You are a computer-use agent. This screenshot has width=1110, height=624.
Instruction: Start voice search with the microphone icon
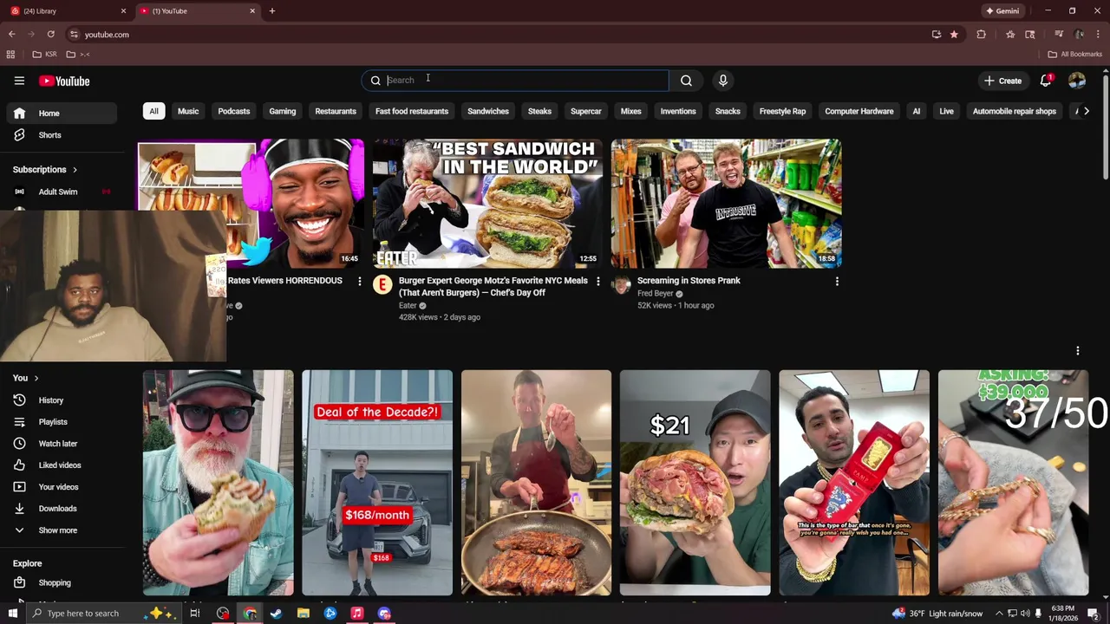[x=723, y=81]
